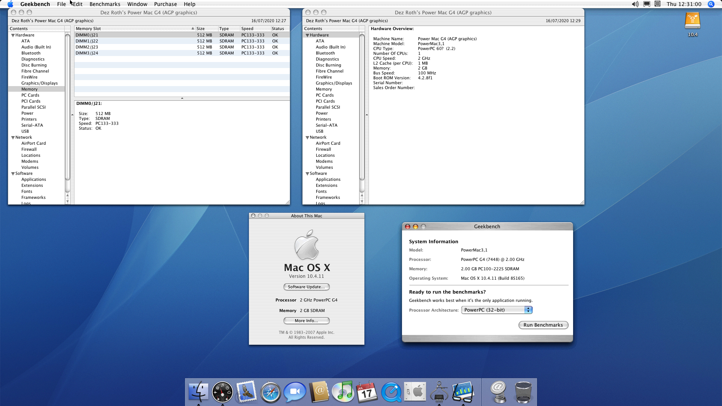
Task: Select Graphics/Displays in left profiler window
Action: pyautogui.click(x=39, y=83)
